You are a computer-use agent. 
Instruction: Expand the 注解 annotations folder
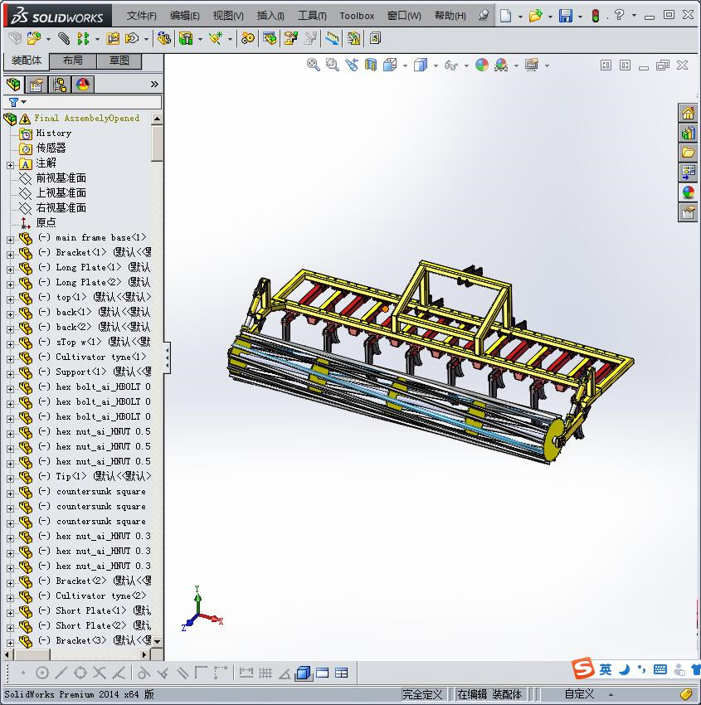pyautogui.click(x=10, y=165)
